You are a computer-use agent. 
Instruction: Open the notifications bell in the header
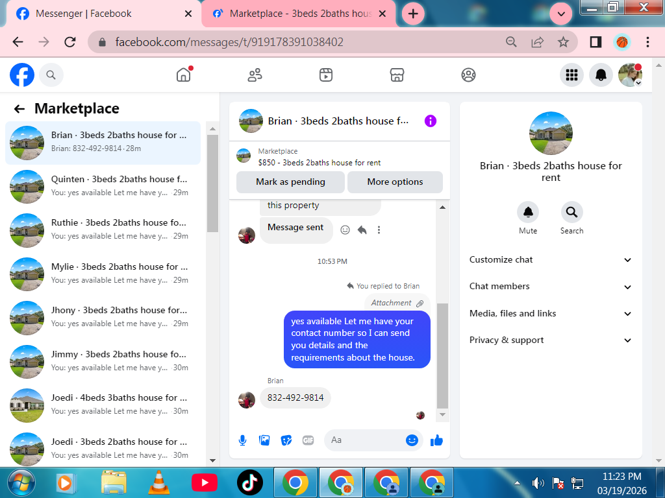601,75
